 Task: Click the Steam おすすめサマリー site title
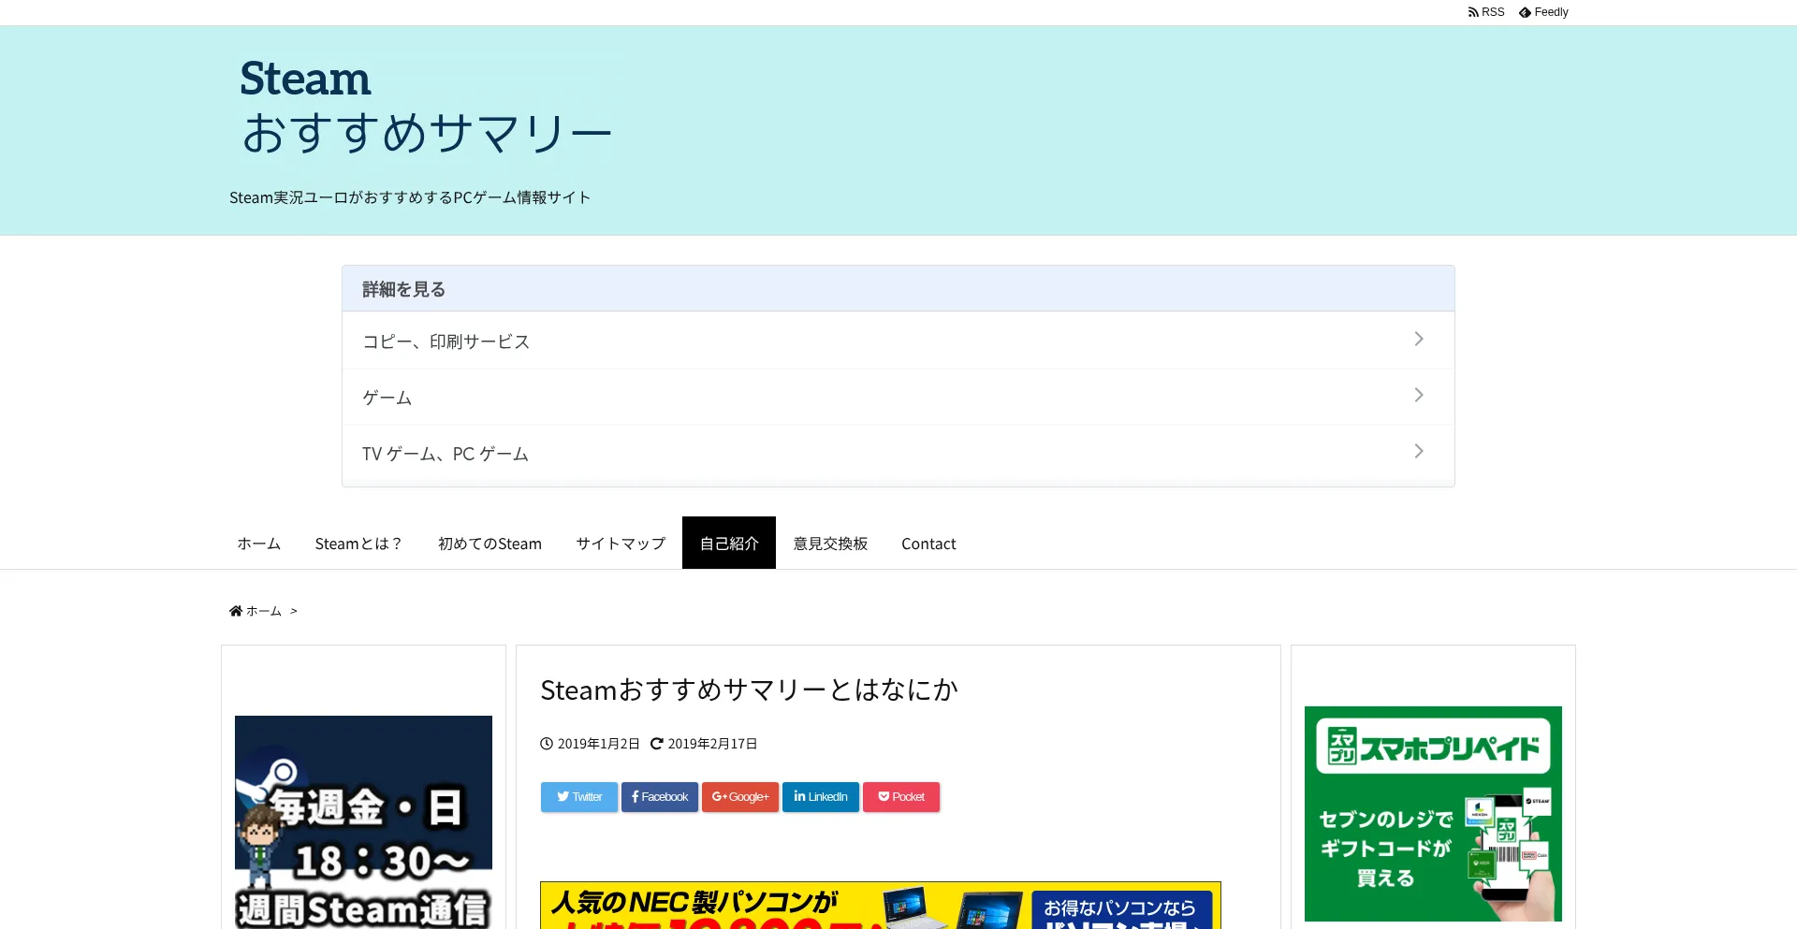426,106
